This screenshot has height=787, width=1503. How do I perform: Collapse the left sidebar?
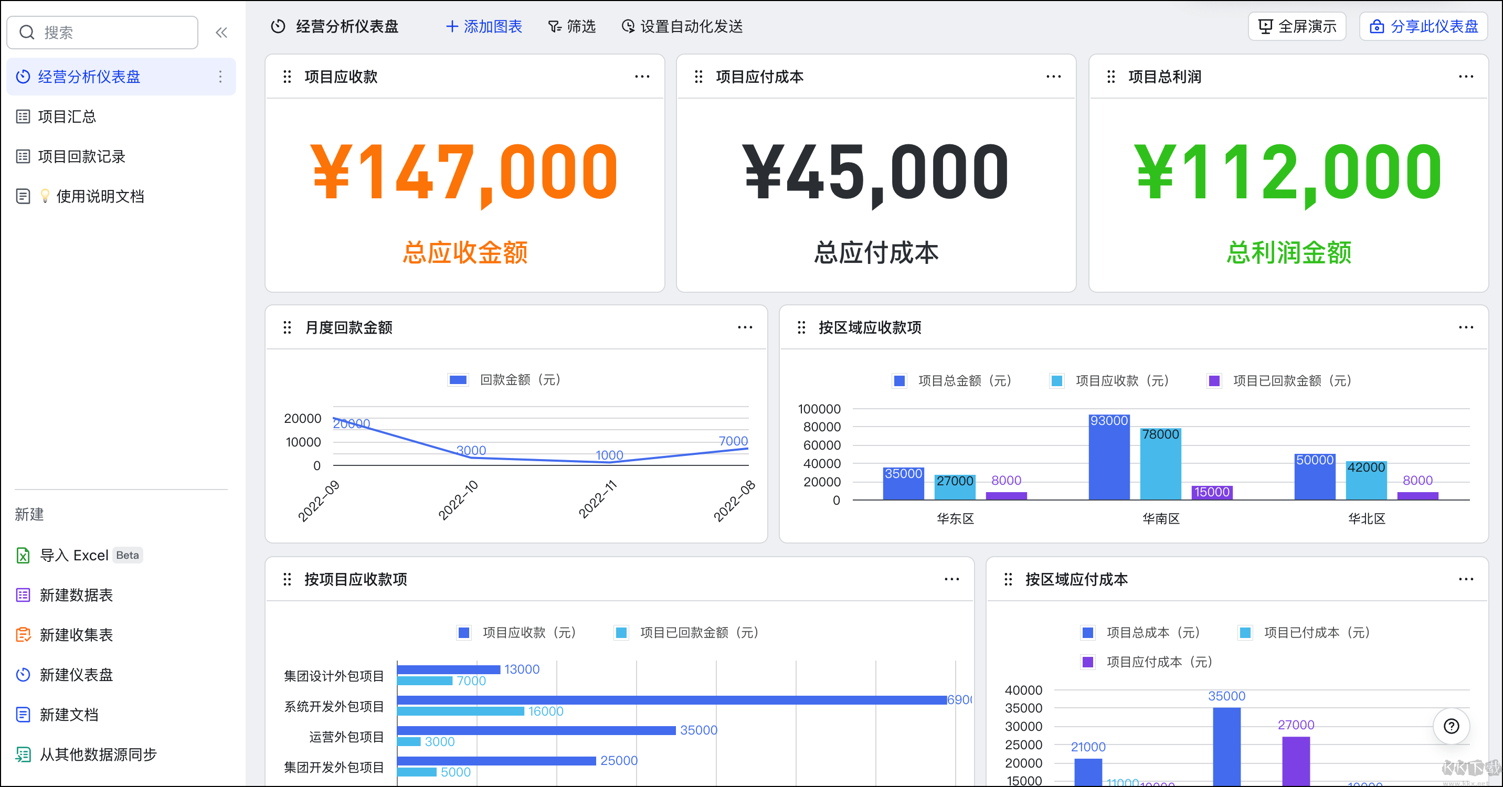(x=221, y=32)
